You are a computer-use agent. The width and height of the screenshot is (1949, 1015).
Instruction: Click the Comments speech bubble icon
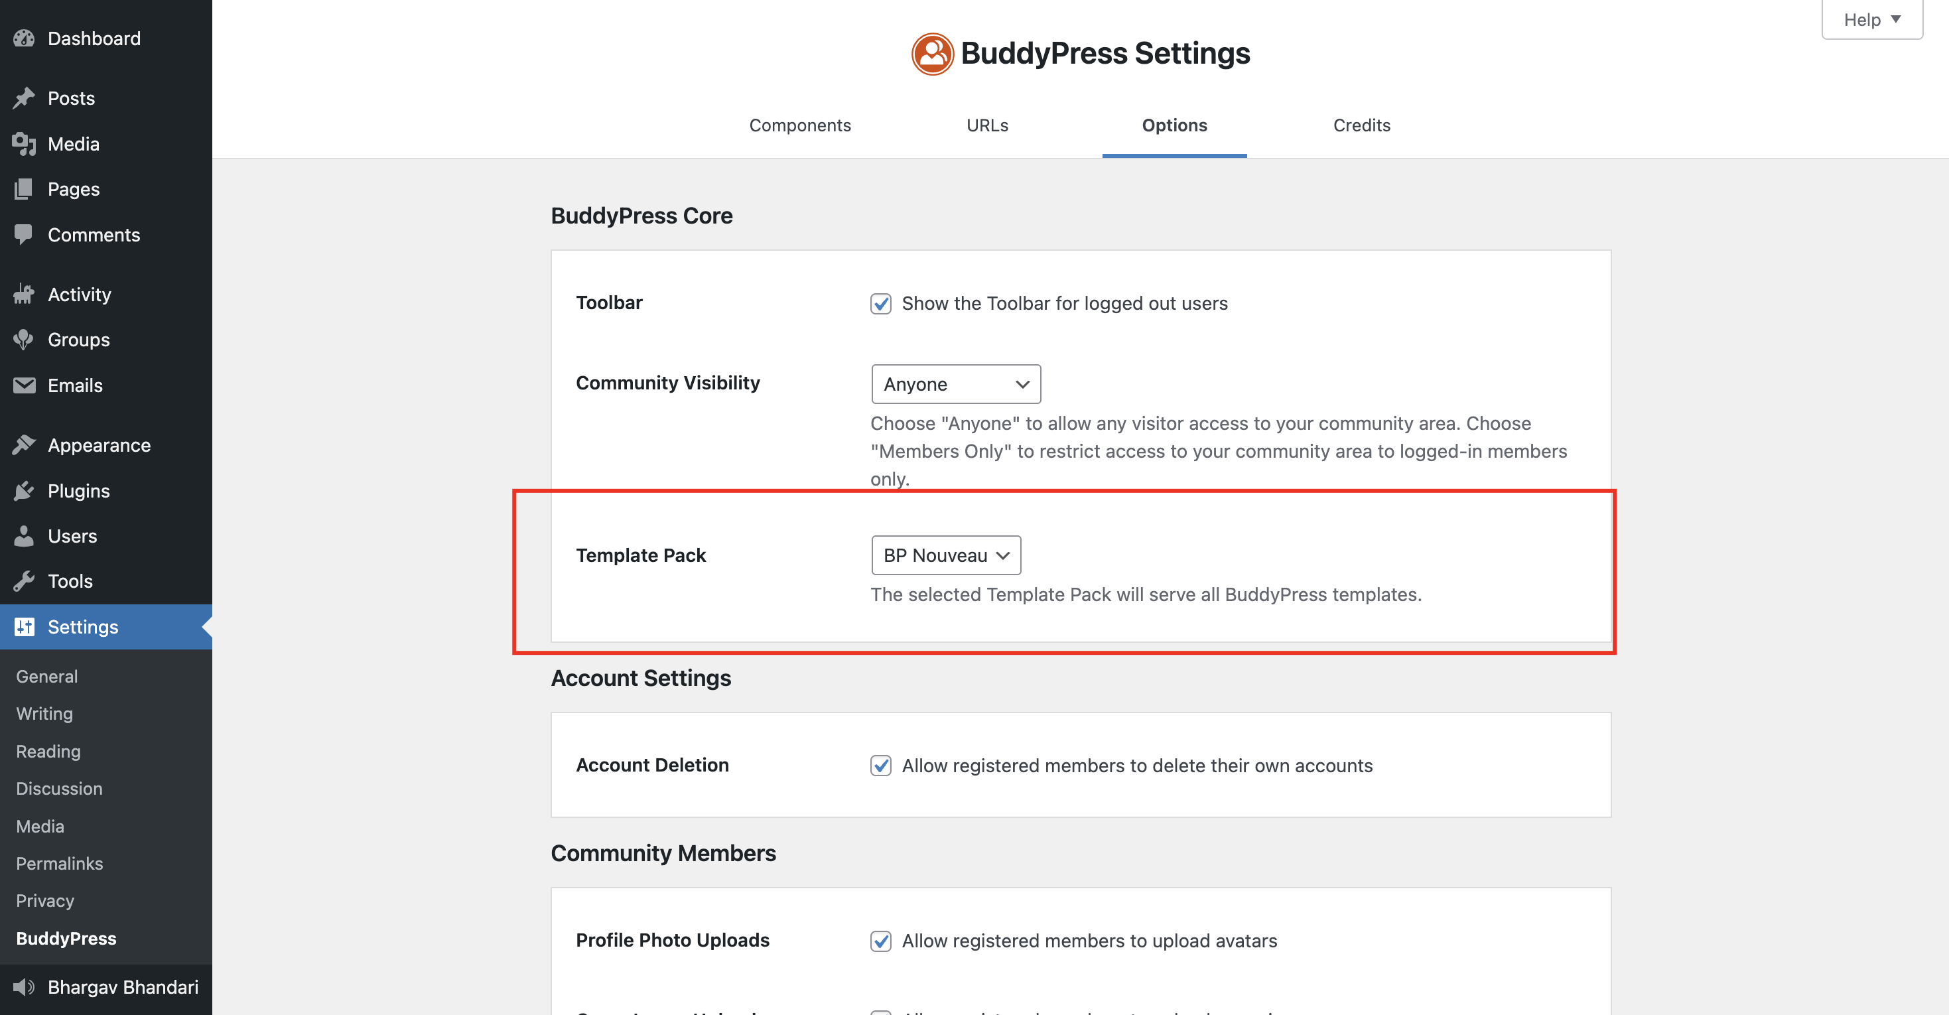click(x=24, y=235)
